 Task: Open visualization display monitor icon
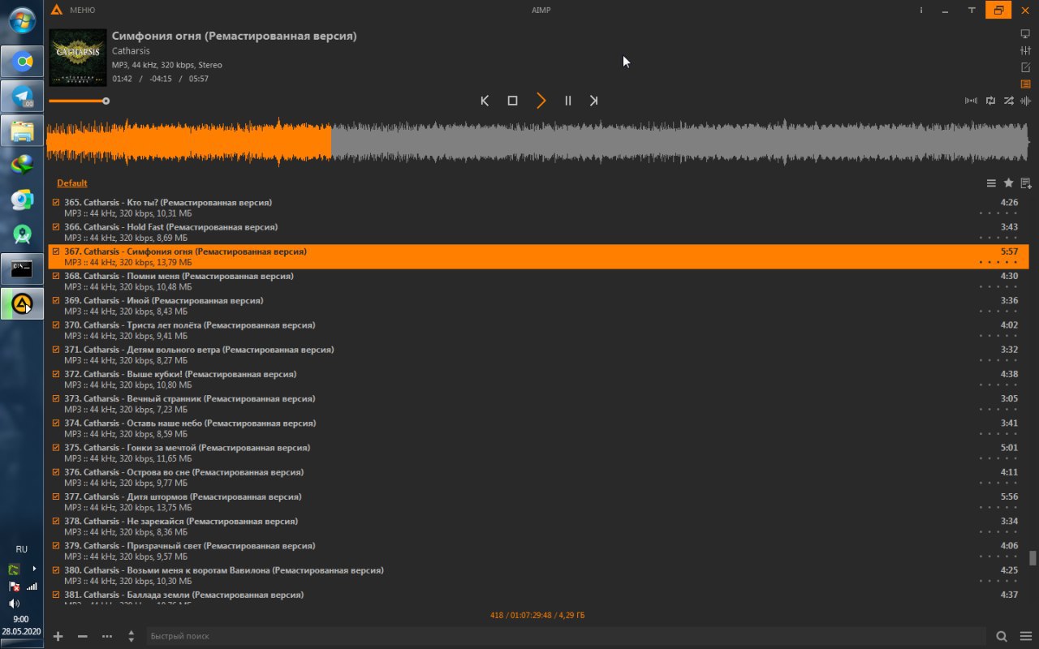[x=1025, y=34]
